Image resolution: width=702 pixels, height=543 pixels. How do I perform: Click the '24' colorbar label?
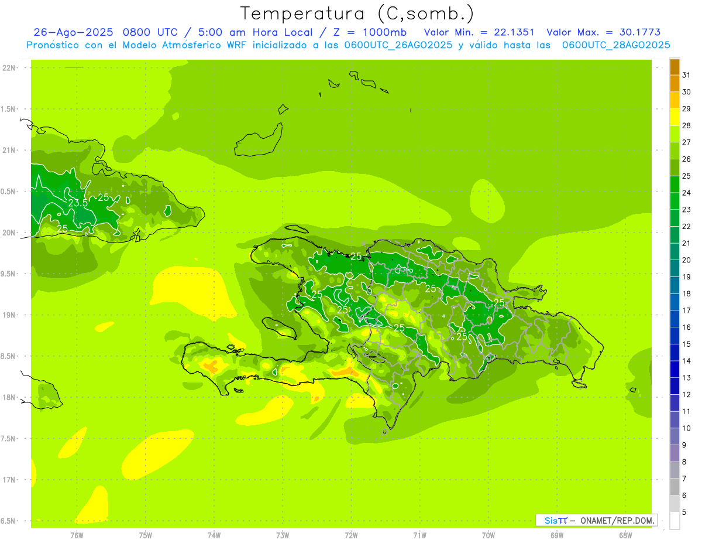[686, 193]
